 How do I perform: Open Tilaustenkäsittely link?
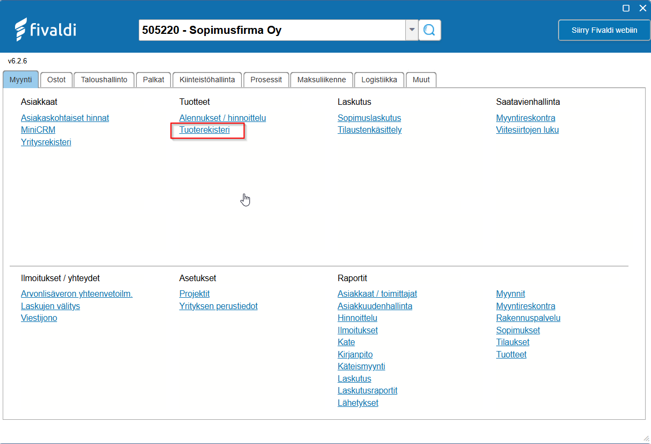click(x=370, y=130)
